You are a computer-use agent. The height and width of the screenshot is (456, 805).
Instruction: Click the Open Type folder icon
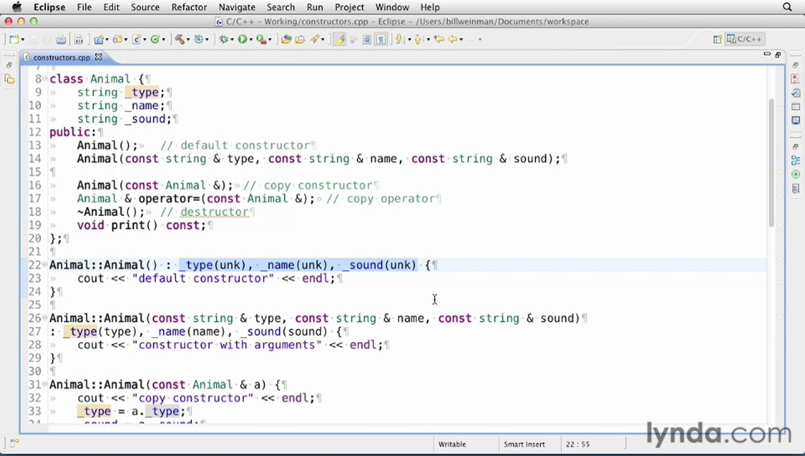click(300, 39)
